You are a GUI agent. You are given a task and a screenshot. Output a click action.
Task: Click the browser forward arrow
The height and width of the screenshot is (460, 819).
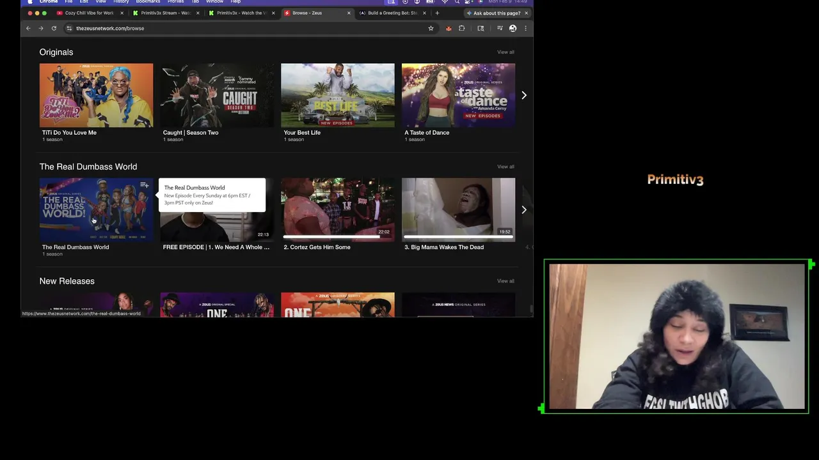pyautogui.click(x=41, y=28)
